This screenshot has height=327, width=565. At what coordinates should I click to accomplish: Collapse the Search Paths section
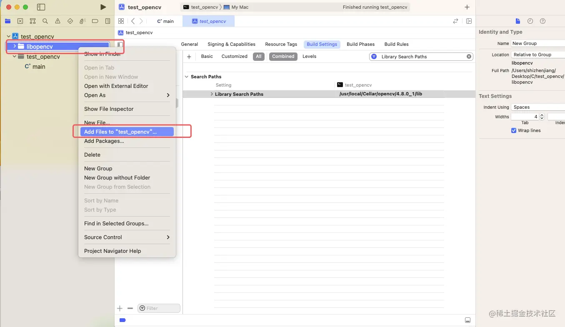click(187, 77)
